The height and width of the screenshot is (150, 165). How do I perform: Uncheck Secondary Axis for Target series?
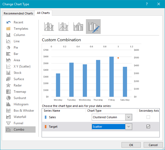pyautogui.click(x=148, y=127)
